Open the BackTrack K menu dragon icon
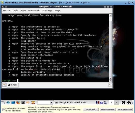 point(3,102)
